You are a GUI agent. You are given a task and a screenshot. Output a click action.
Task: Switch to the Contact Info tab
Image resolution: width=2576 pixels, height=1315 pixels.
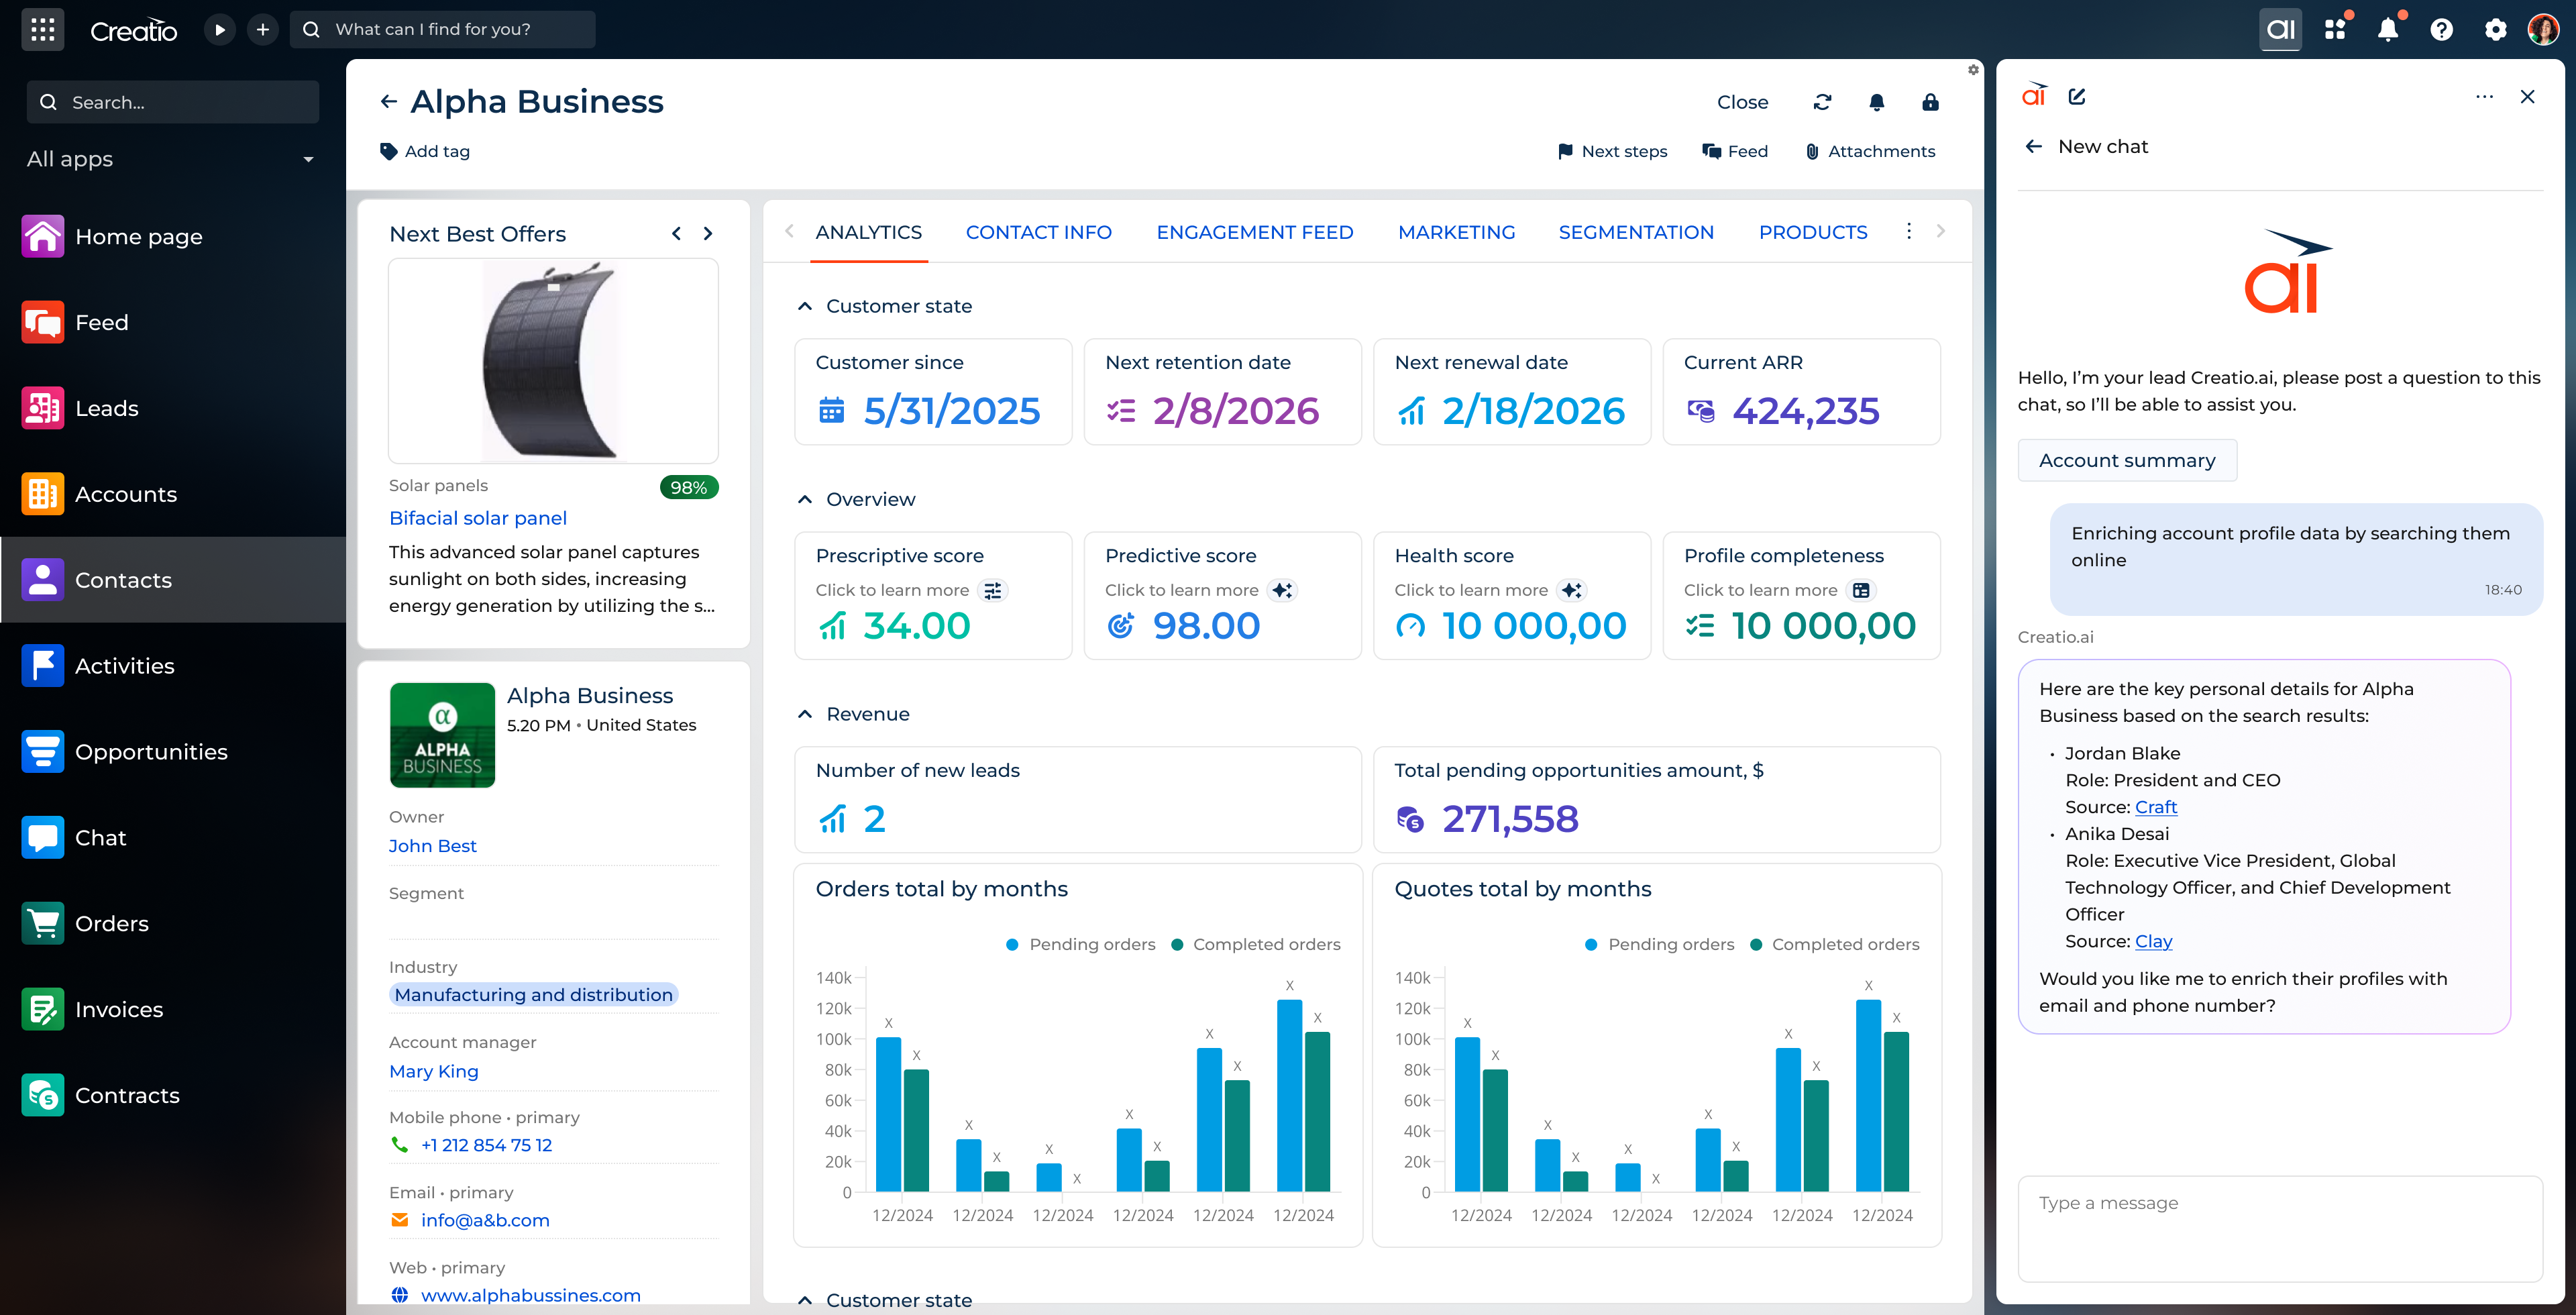(x=1039, y=231)
